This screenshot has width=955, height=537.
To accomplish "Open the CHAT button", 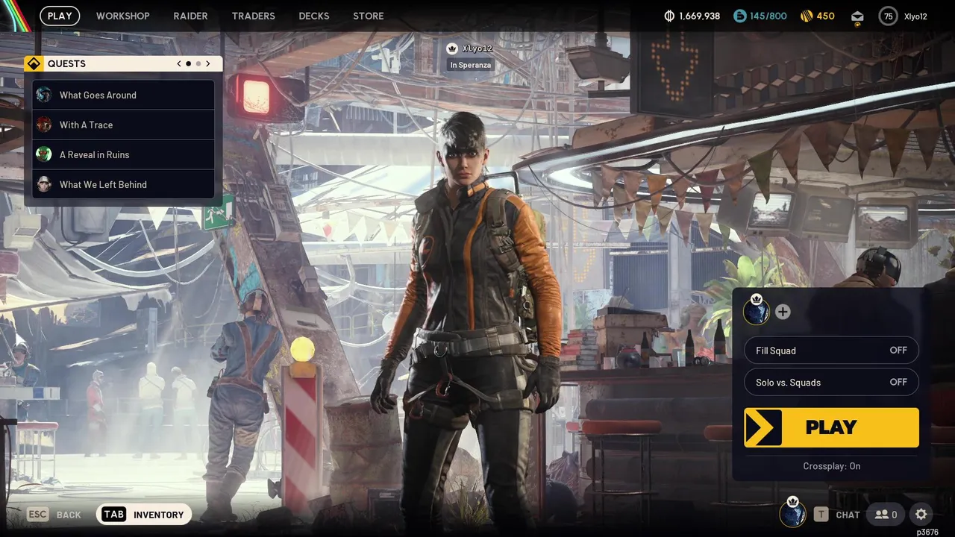I will (837, 515).
